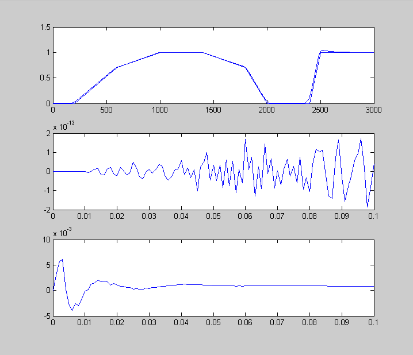This screenshot has width=413, height=355.
Task: Click the overshoot peak near 2500 in top plot
Action: pyautogui.click(x=323, y=51)
